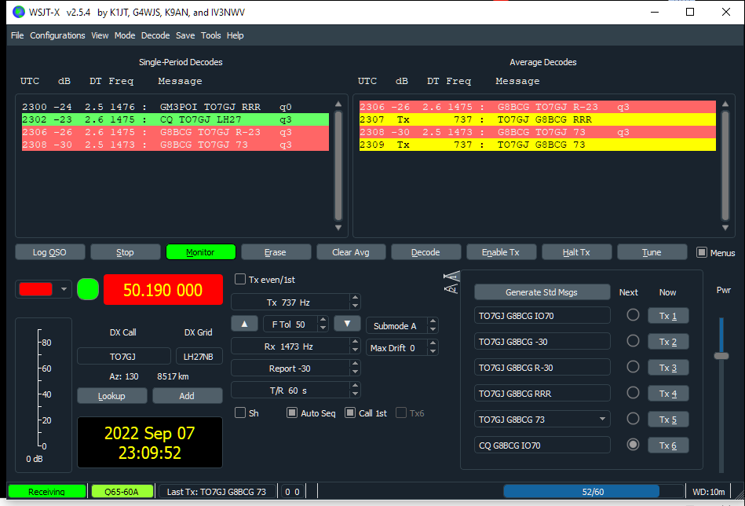Select the Next radio button for Tx 1
This screenshot has width=745, height=506.
633,315
